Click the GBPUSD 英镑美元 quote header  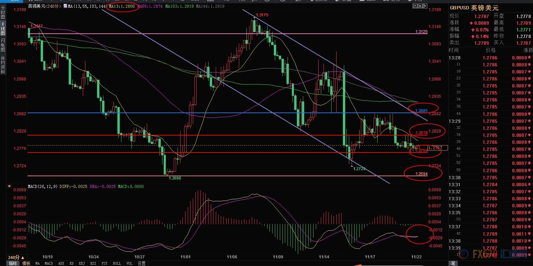pyautogui.click(x=474, y=8)
